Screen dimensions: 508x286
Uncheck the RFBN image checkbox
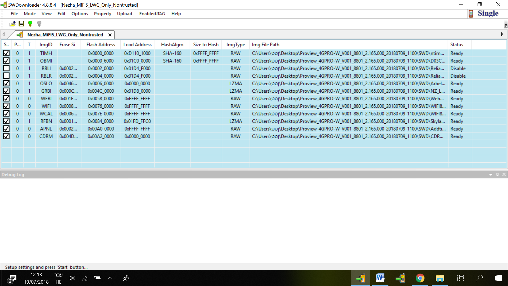(6, 121)
